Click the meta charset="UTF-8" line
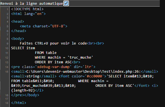Screen dimensions: 165x107 43,26
